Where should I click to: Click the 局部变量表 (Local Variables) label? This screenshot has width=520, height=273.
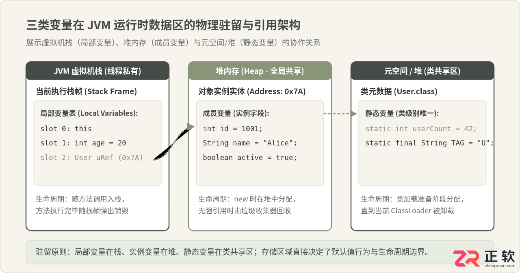89,113
